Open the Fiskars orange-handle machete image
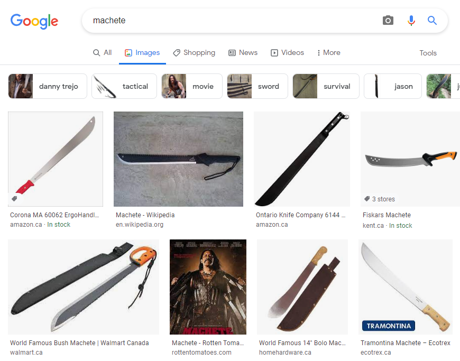This screenshot has width=460, height=361. (x=410, y=159)
